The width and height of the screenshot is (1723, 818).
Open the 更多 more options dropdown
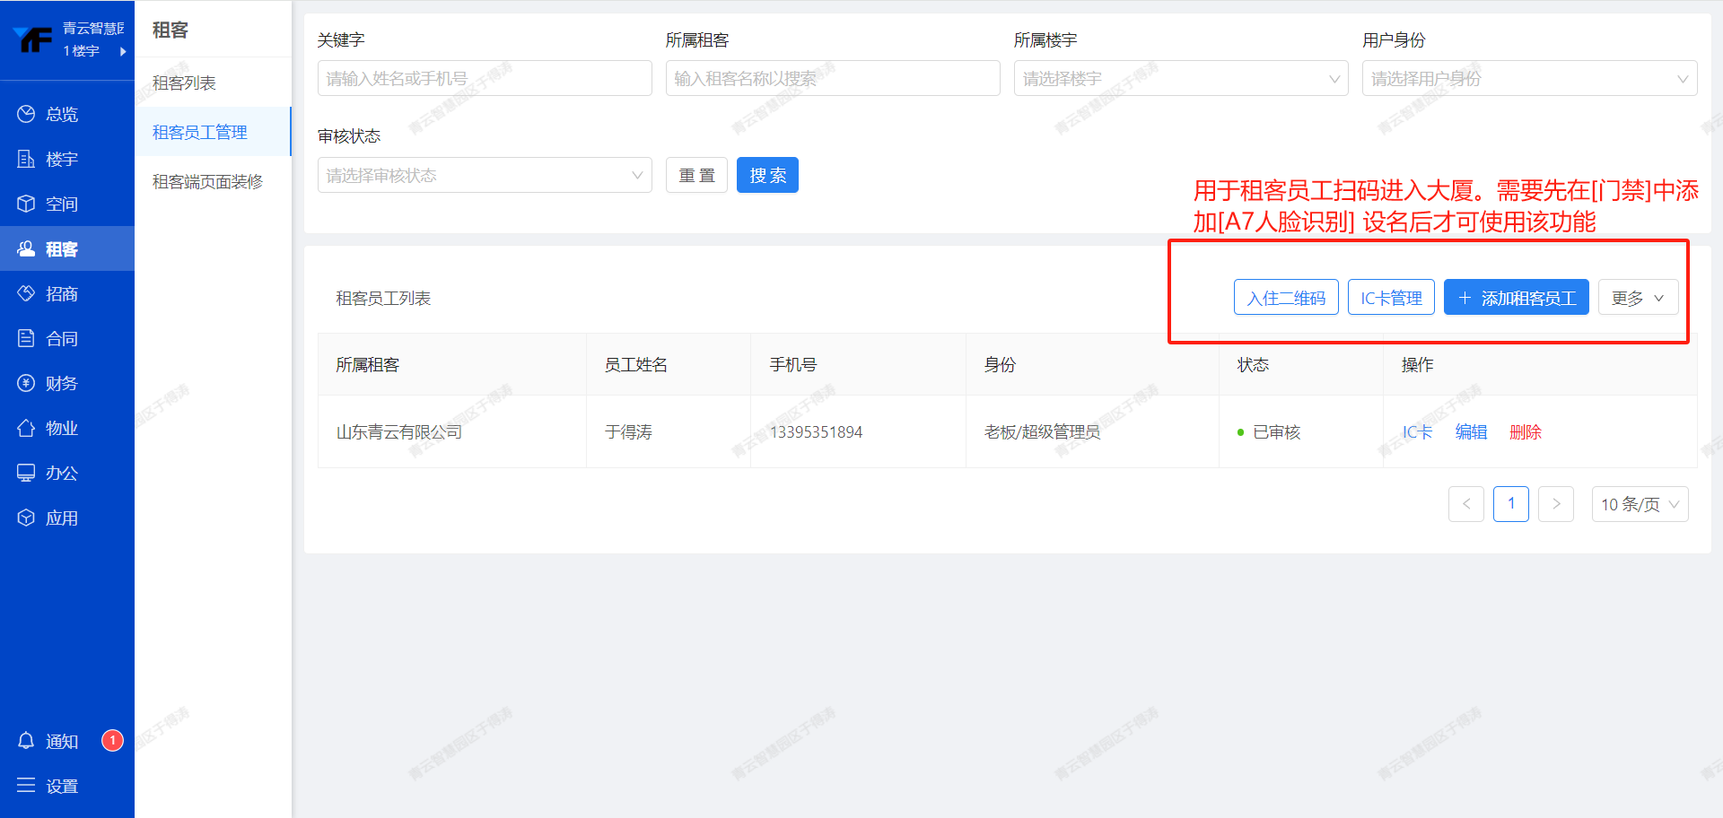(x=1637, y=298)
